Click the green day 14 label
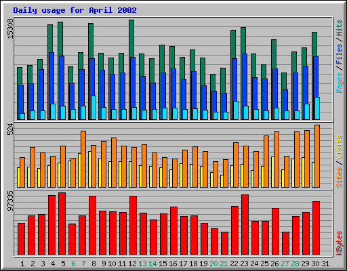This screenshot has width=347, height=271. click(152, 264)
